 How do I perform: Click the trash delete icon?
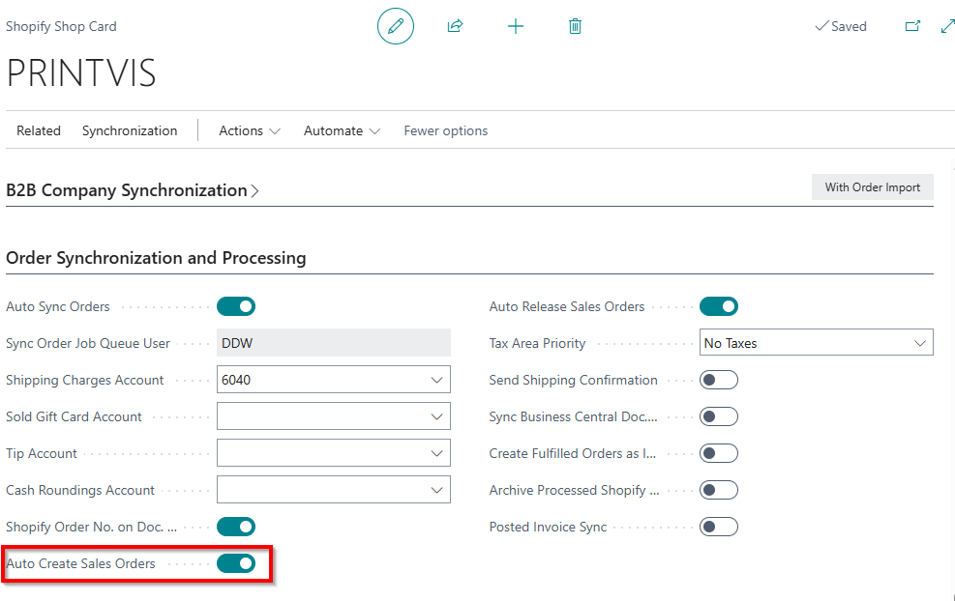575,26
